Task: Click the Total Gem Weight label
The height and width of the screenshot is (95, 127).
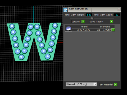Action: click(75, 15)
